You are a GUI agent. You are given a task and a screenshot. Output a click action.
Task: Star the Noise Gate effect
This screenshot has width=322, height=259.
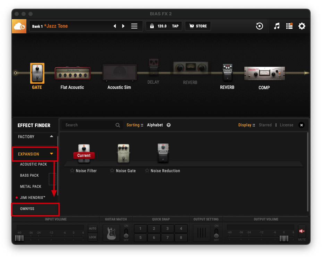[x=112, y=170]
